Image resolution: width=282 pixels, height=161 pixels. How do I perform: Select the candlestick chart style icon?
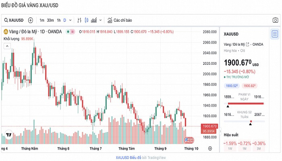coord(86,20)
